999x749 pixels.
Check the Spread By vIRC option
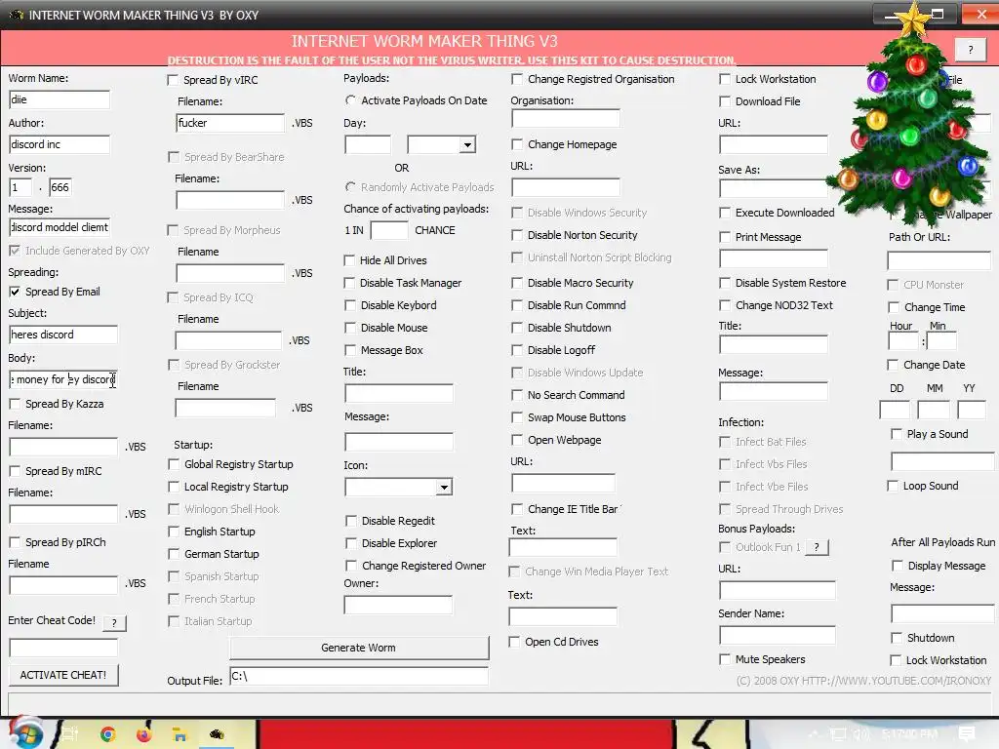173,80
